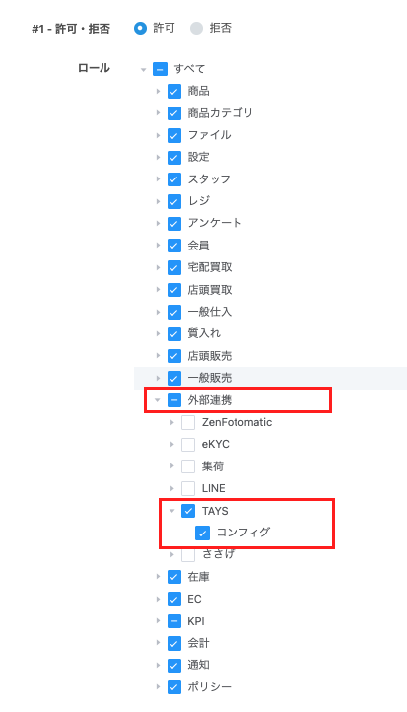Uncheck the コンフィグ checkbox under TAYS
Screen dimensions: 407x712
click(202, 533)
